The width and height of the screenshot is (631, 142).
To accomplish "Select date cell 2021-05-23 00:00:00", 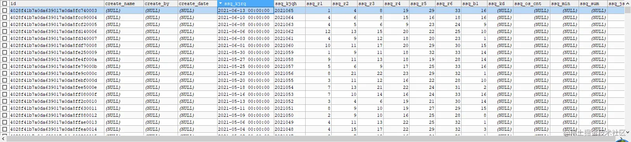I will pyautogui.click(x=245, y=73).
